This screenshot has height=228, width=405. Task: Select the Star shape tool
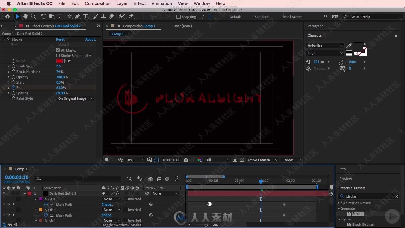[x=70, y=16]
